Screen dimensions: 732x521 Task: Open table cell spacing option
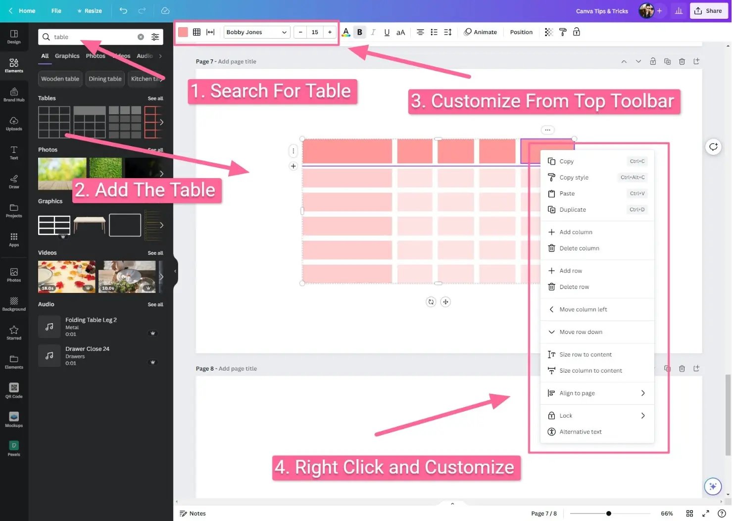pos(210,32)
